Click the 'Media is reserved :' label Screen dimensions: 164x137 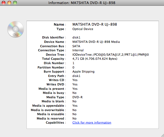[51, 118]
